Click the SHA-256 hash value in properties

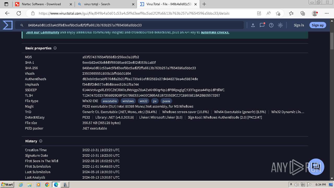(x=139, y=68)
